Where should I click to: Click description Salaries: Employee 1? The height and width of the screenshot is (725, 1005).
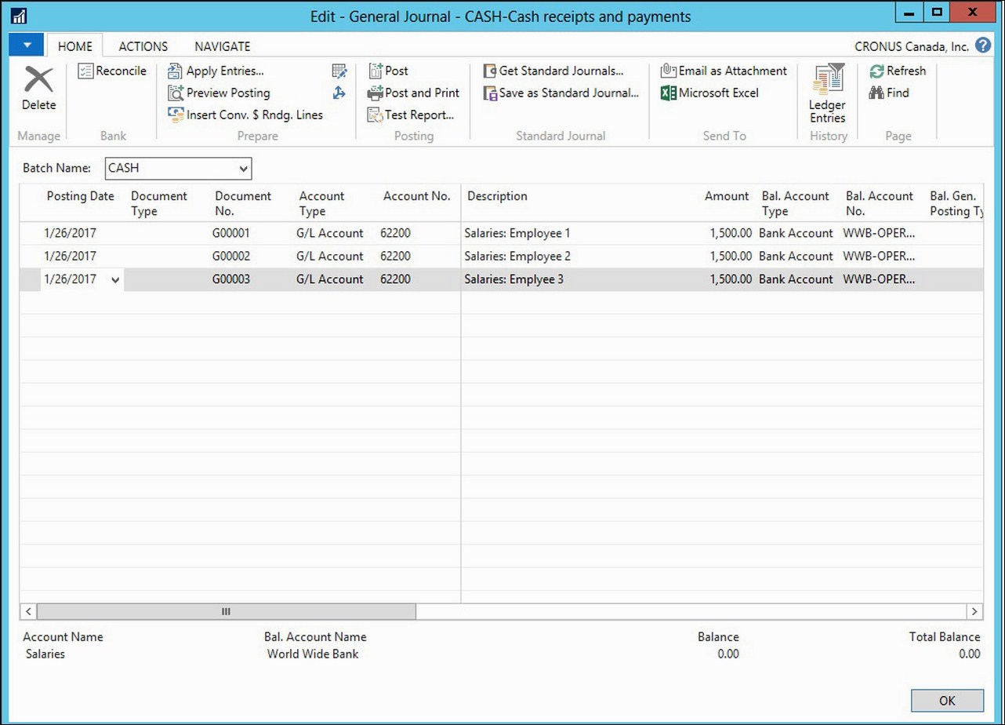click(x=517, y=233)
